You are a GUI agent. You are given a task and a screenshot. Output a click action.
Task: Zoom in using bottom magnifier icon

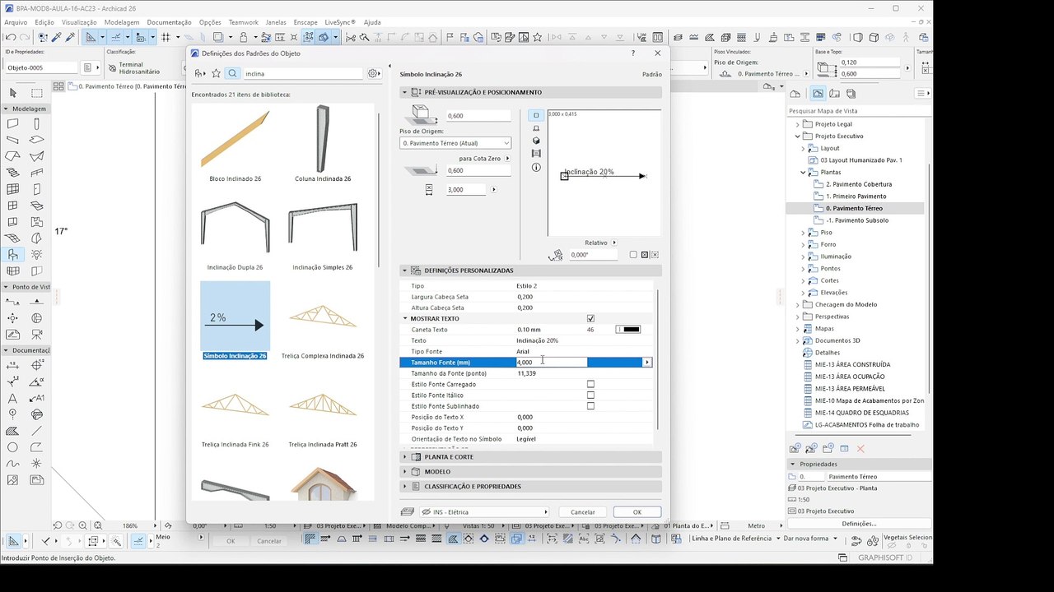point(83,525)
